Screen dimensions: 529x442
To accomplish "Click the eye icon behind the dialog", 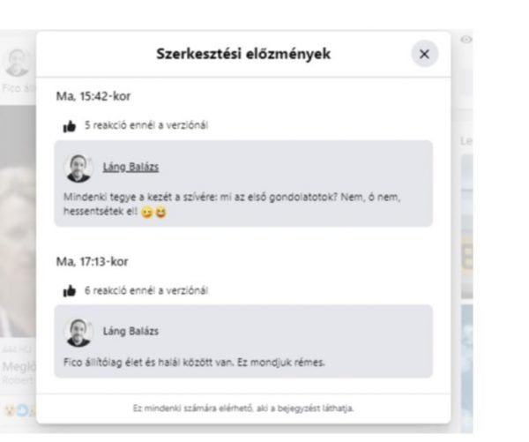I will [x=466, y=40].
